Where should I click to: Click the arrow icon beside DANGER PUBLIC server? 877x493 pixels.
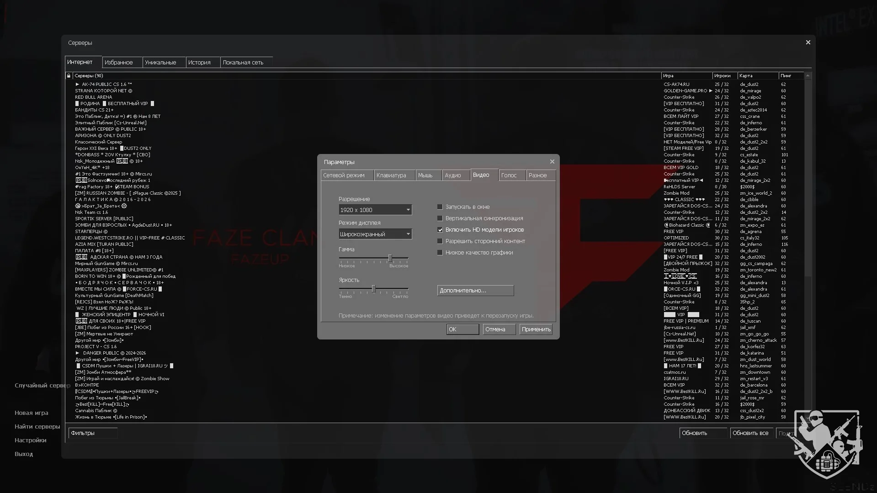(77, 353)
